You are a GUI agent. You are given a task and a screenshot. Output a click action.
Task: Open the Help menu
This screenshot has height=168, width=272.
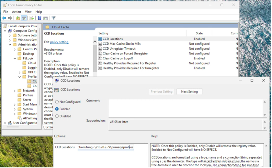(x=39, y=12)
